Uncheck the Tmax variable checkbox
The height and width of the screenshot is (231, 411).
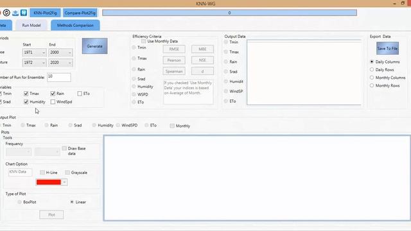coord(26,94)
